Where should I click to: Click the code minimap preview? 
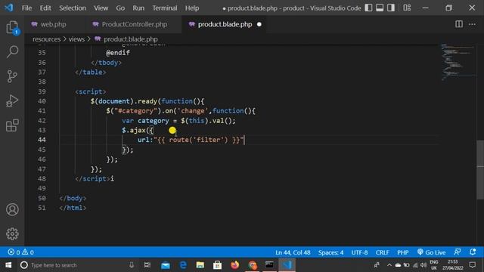(458, 62)
